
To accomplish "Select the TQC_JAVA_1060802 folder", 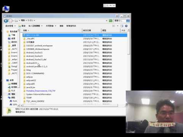I will pyautogui.click(x=35, y=101).
